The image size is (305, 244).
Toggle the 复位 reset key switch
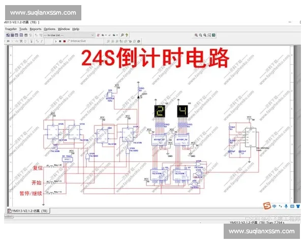tap(51, 166)
